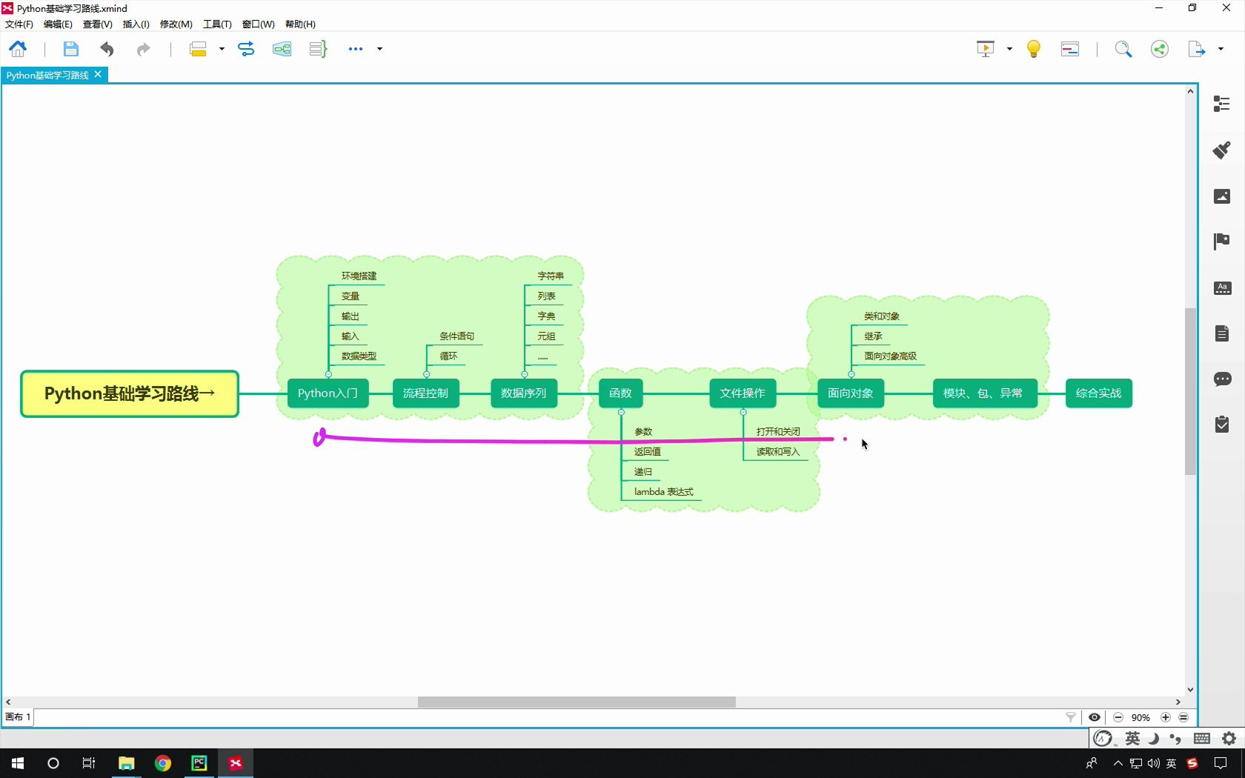Open the more tools dropdown arrow
This screenshot has height=778, width=1245.
(379, 49)
